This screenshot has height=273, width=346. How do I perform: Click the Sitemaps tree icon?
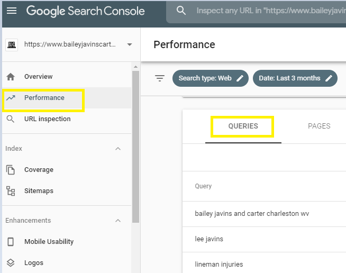click(11, 191)
